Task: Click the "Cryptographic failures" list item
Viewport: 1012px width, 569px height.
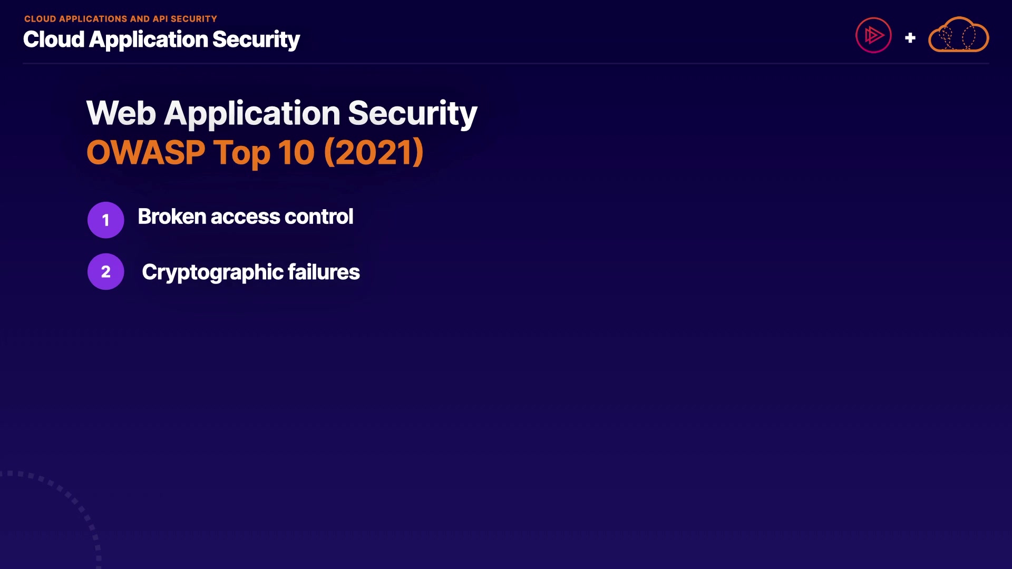Action: pyautogui.click(x=250, y=272)
